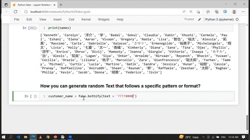
Task: Click the empty In [ ] prompt
Action: pyautogui.click(x=31, y=96)
